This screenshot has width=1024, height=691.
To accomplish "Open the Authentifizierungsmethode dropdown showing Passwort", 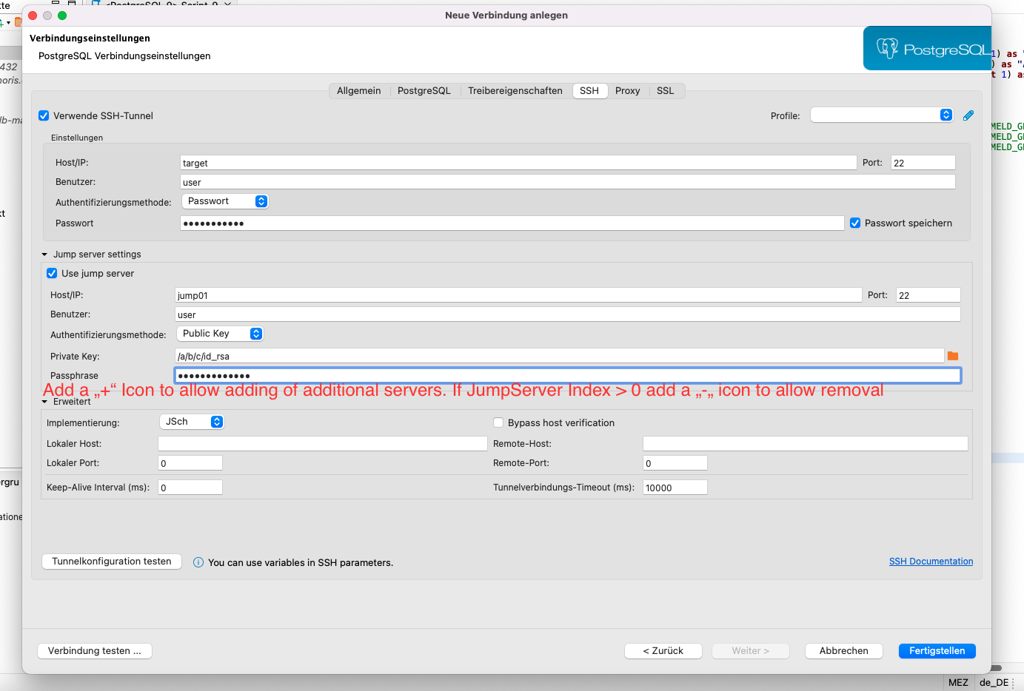I will [x=225, y=200].
